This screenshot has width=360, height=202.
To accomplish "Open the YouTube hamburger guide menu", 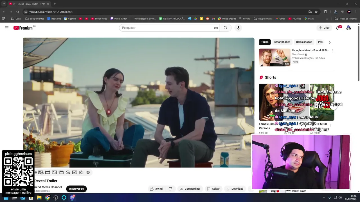I will coord(7,28).
